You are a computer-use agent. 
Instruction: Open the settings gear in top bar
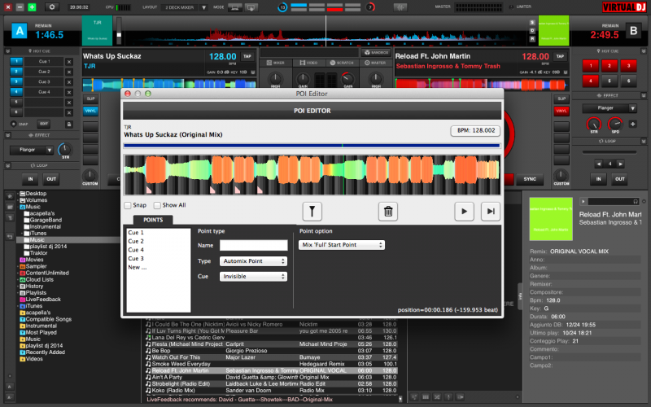tap(52, 7)
